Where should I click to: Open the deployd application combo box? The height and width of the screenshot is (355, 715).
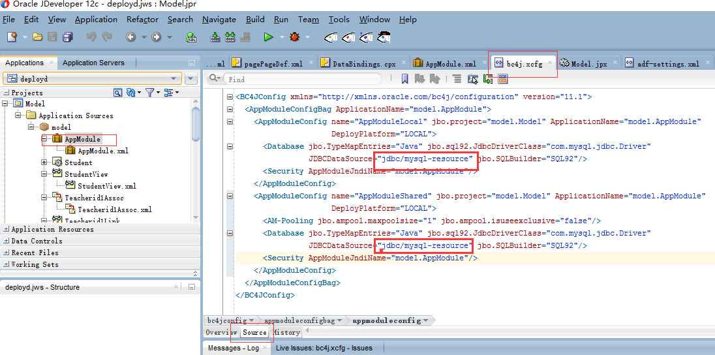coord(92,78)
